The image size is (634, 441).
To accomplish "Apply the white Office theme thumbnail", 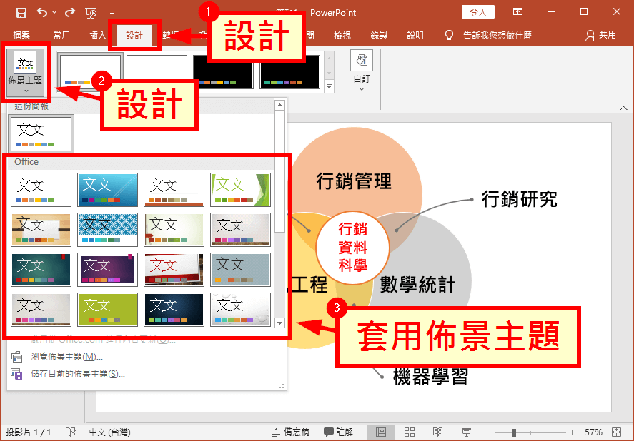I will (41, 190).
